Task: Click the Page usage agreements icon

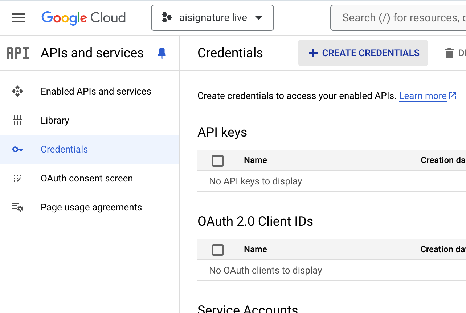Action: [x=17, y=207]
